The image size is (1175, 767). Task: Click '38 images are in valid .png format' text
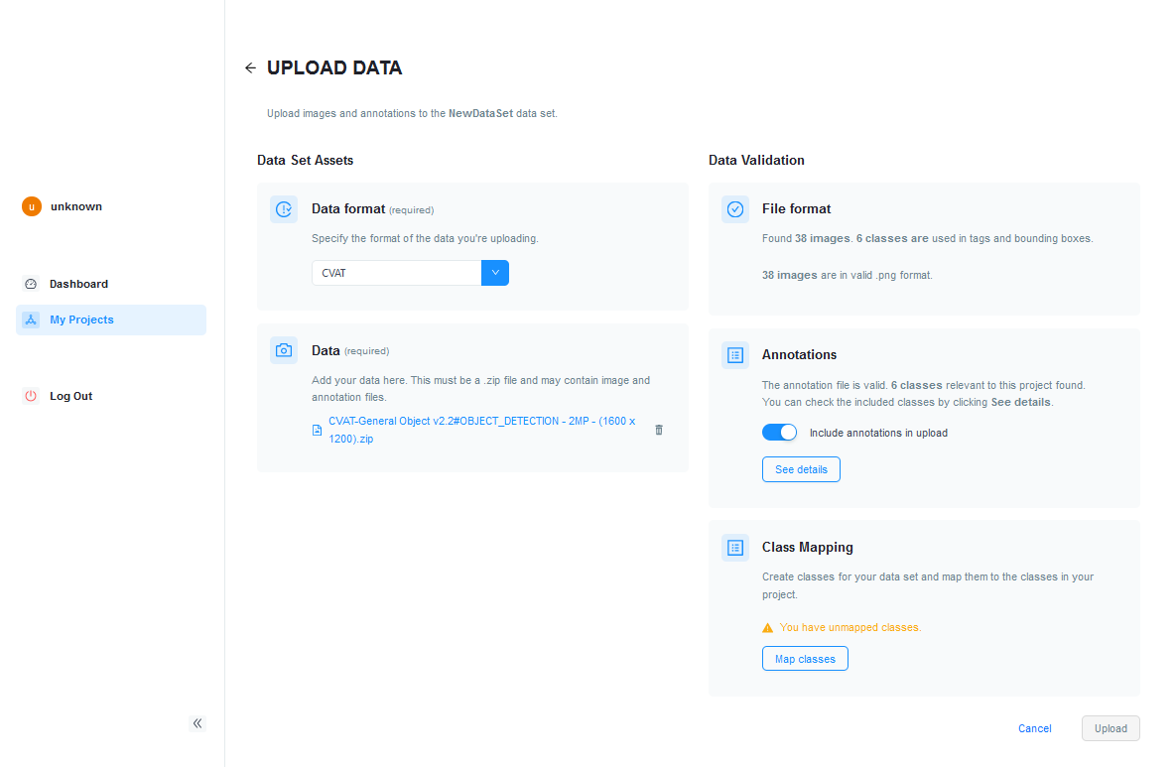click(x=848, y=276)
